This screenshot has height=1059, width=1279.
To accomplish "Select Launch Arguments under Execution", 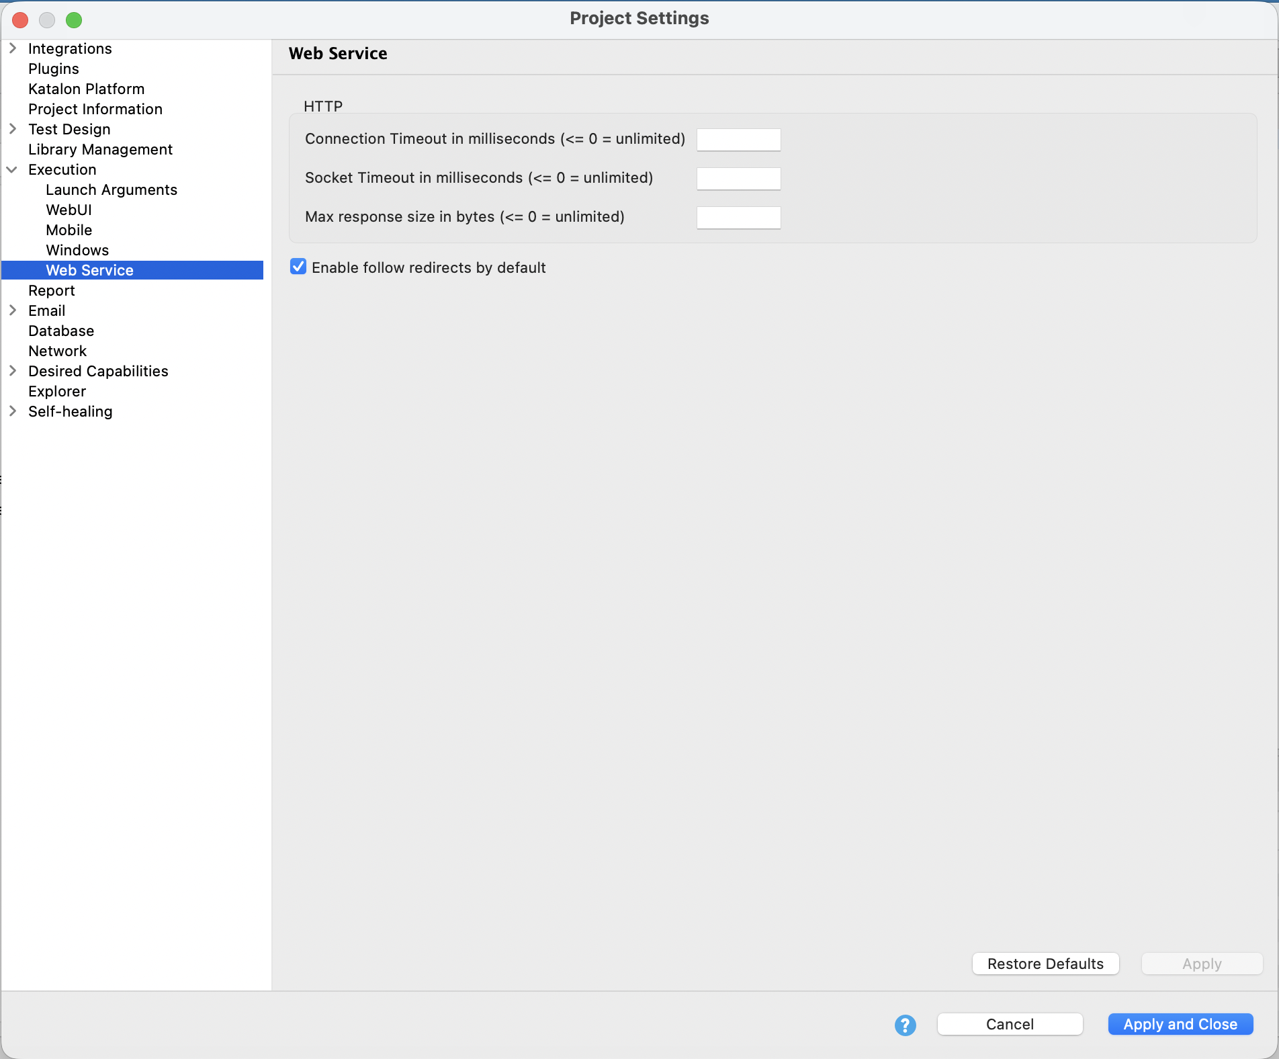I will point(112,189).
